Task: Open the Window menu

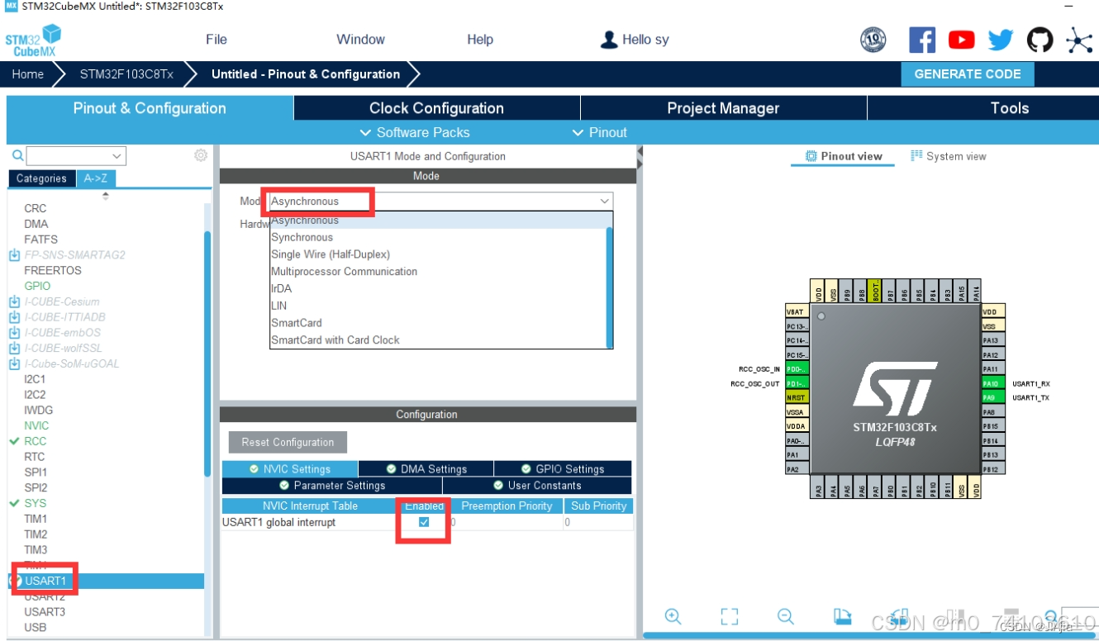Action: [x=360, y=40]
